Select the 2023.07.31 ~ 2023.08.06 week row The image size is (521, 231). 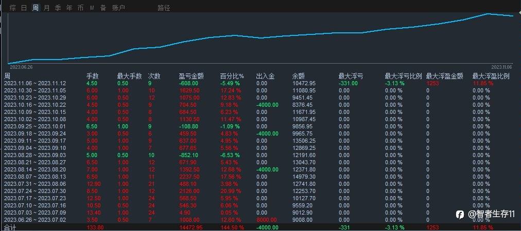pyautogui.click(x=260, y=184)
